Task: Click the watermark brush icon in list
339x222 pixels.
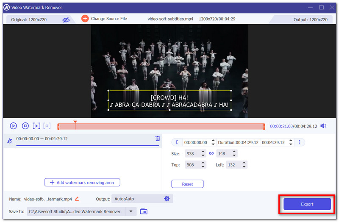Action: 10,141
